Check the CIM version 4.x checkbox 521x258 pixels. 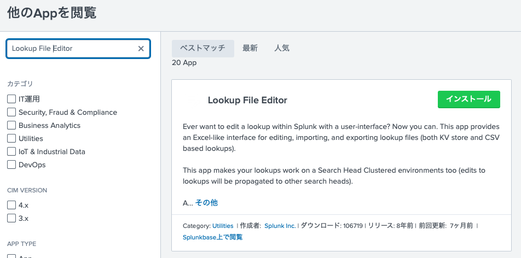point(11,205)
